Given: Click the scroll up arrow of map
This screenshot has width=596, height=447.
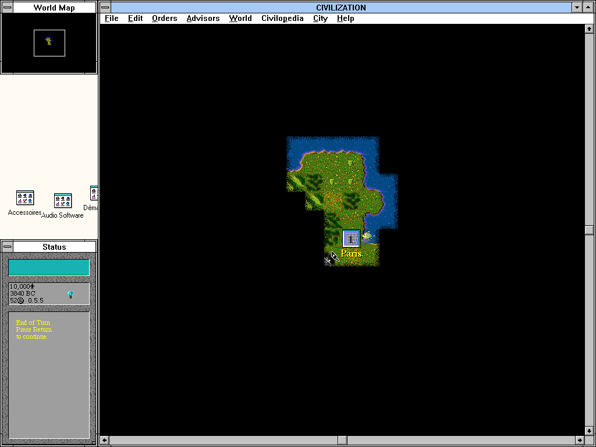Looking at the screenshot, I should [589, 29].
